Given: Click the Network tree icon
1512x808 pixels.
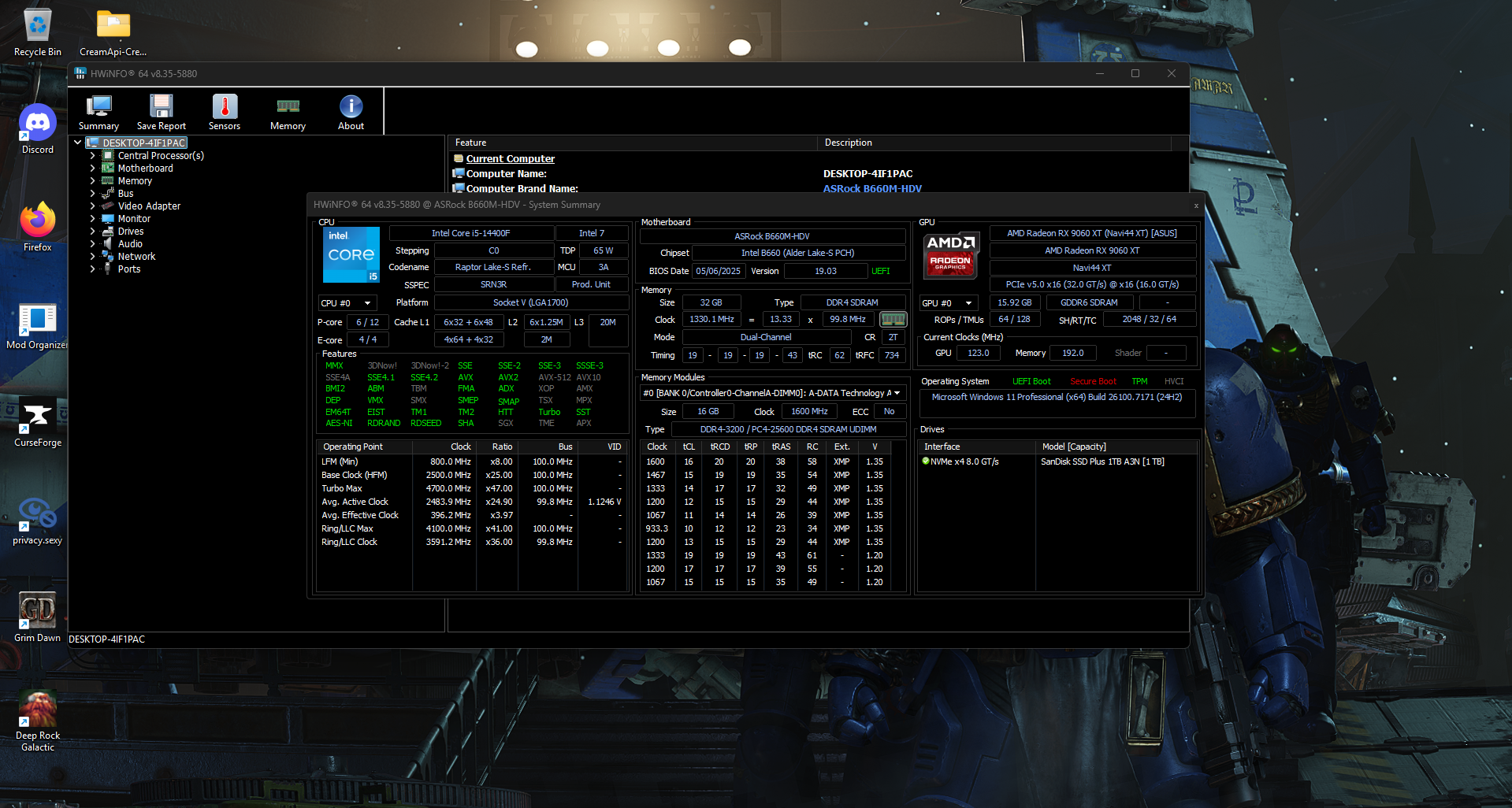Looking at the screenshot, I should pyautogui.click(x=108, y=256).
